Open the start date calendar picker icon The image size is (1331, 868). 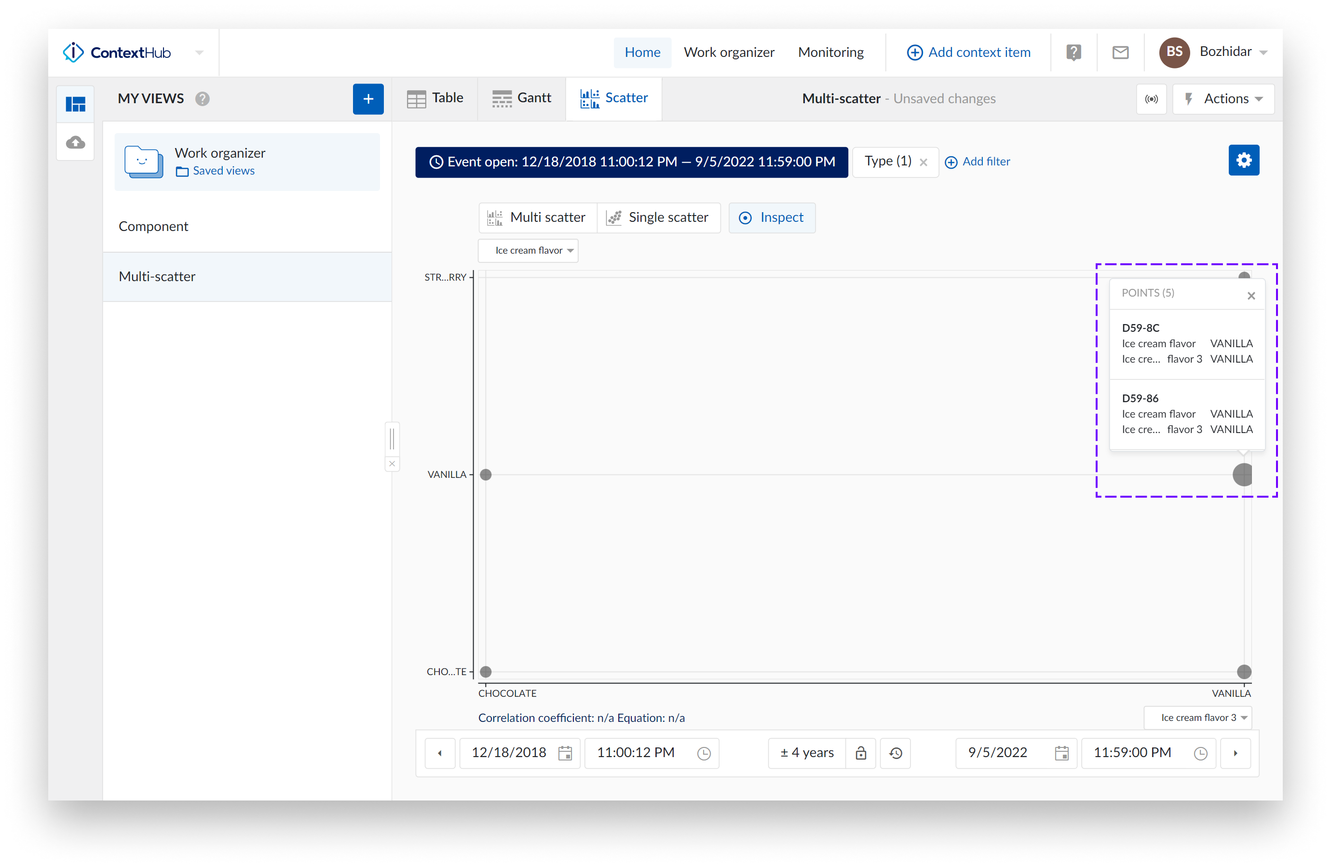[565, 753]
